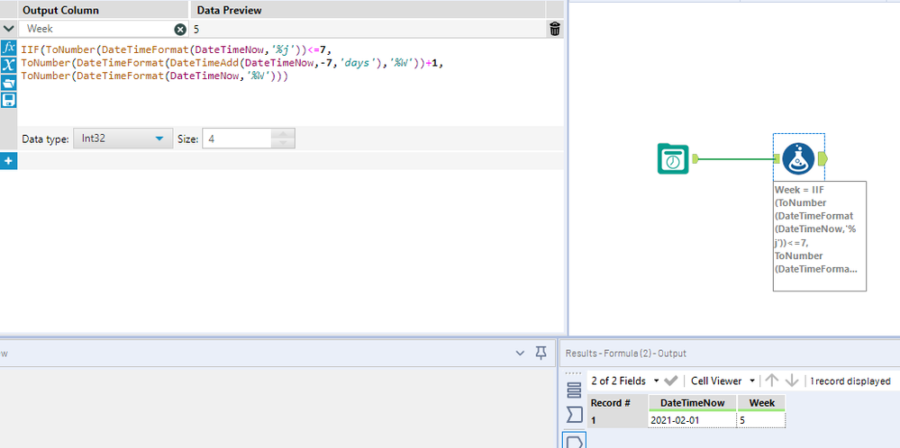Click inside the IIF expression editor

290,81
